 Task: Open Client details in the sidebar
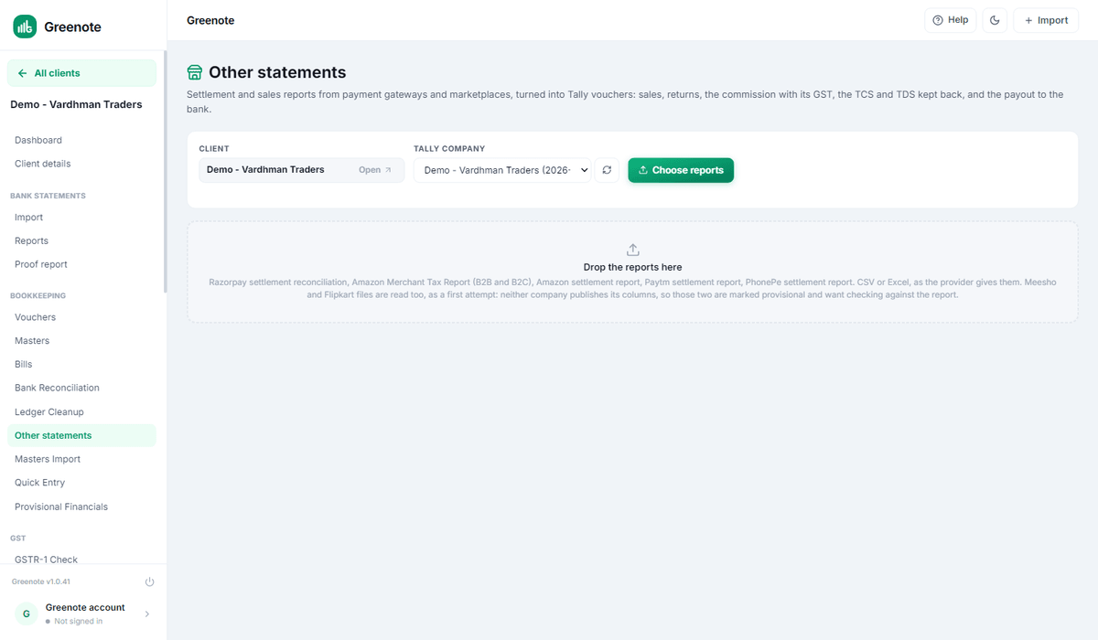pyautogui.click(x=81, y=164)
